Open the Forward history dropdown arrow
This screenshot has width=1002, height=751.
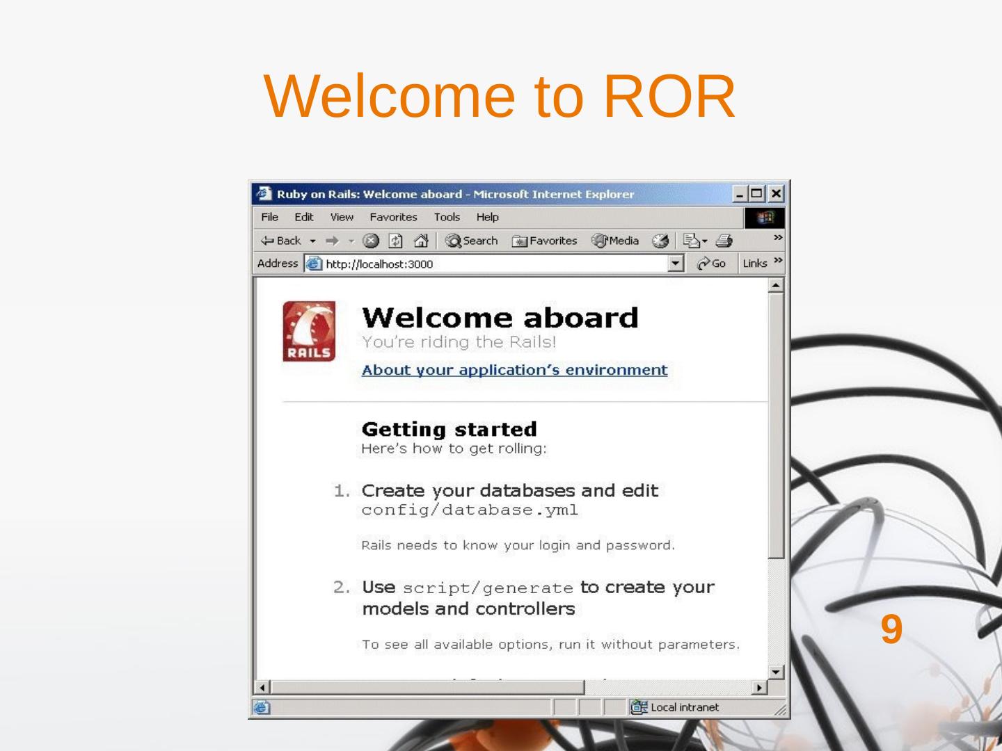pos(351,241)
